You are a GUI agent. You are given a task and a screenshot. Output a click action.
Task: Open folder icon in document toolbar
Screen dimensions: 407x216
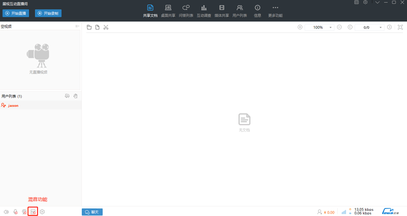(x=89, y=27)
